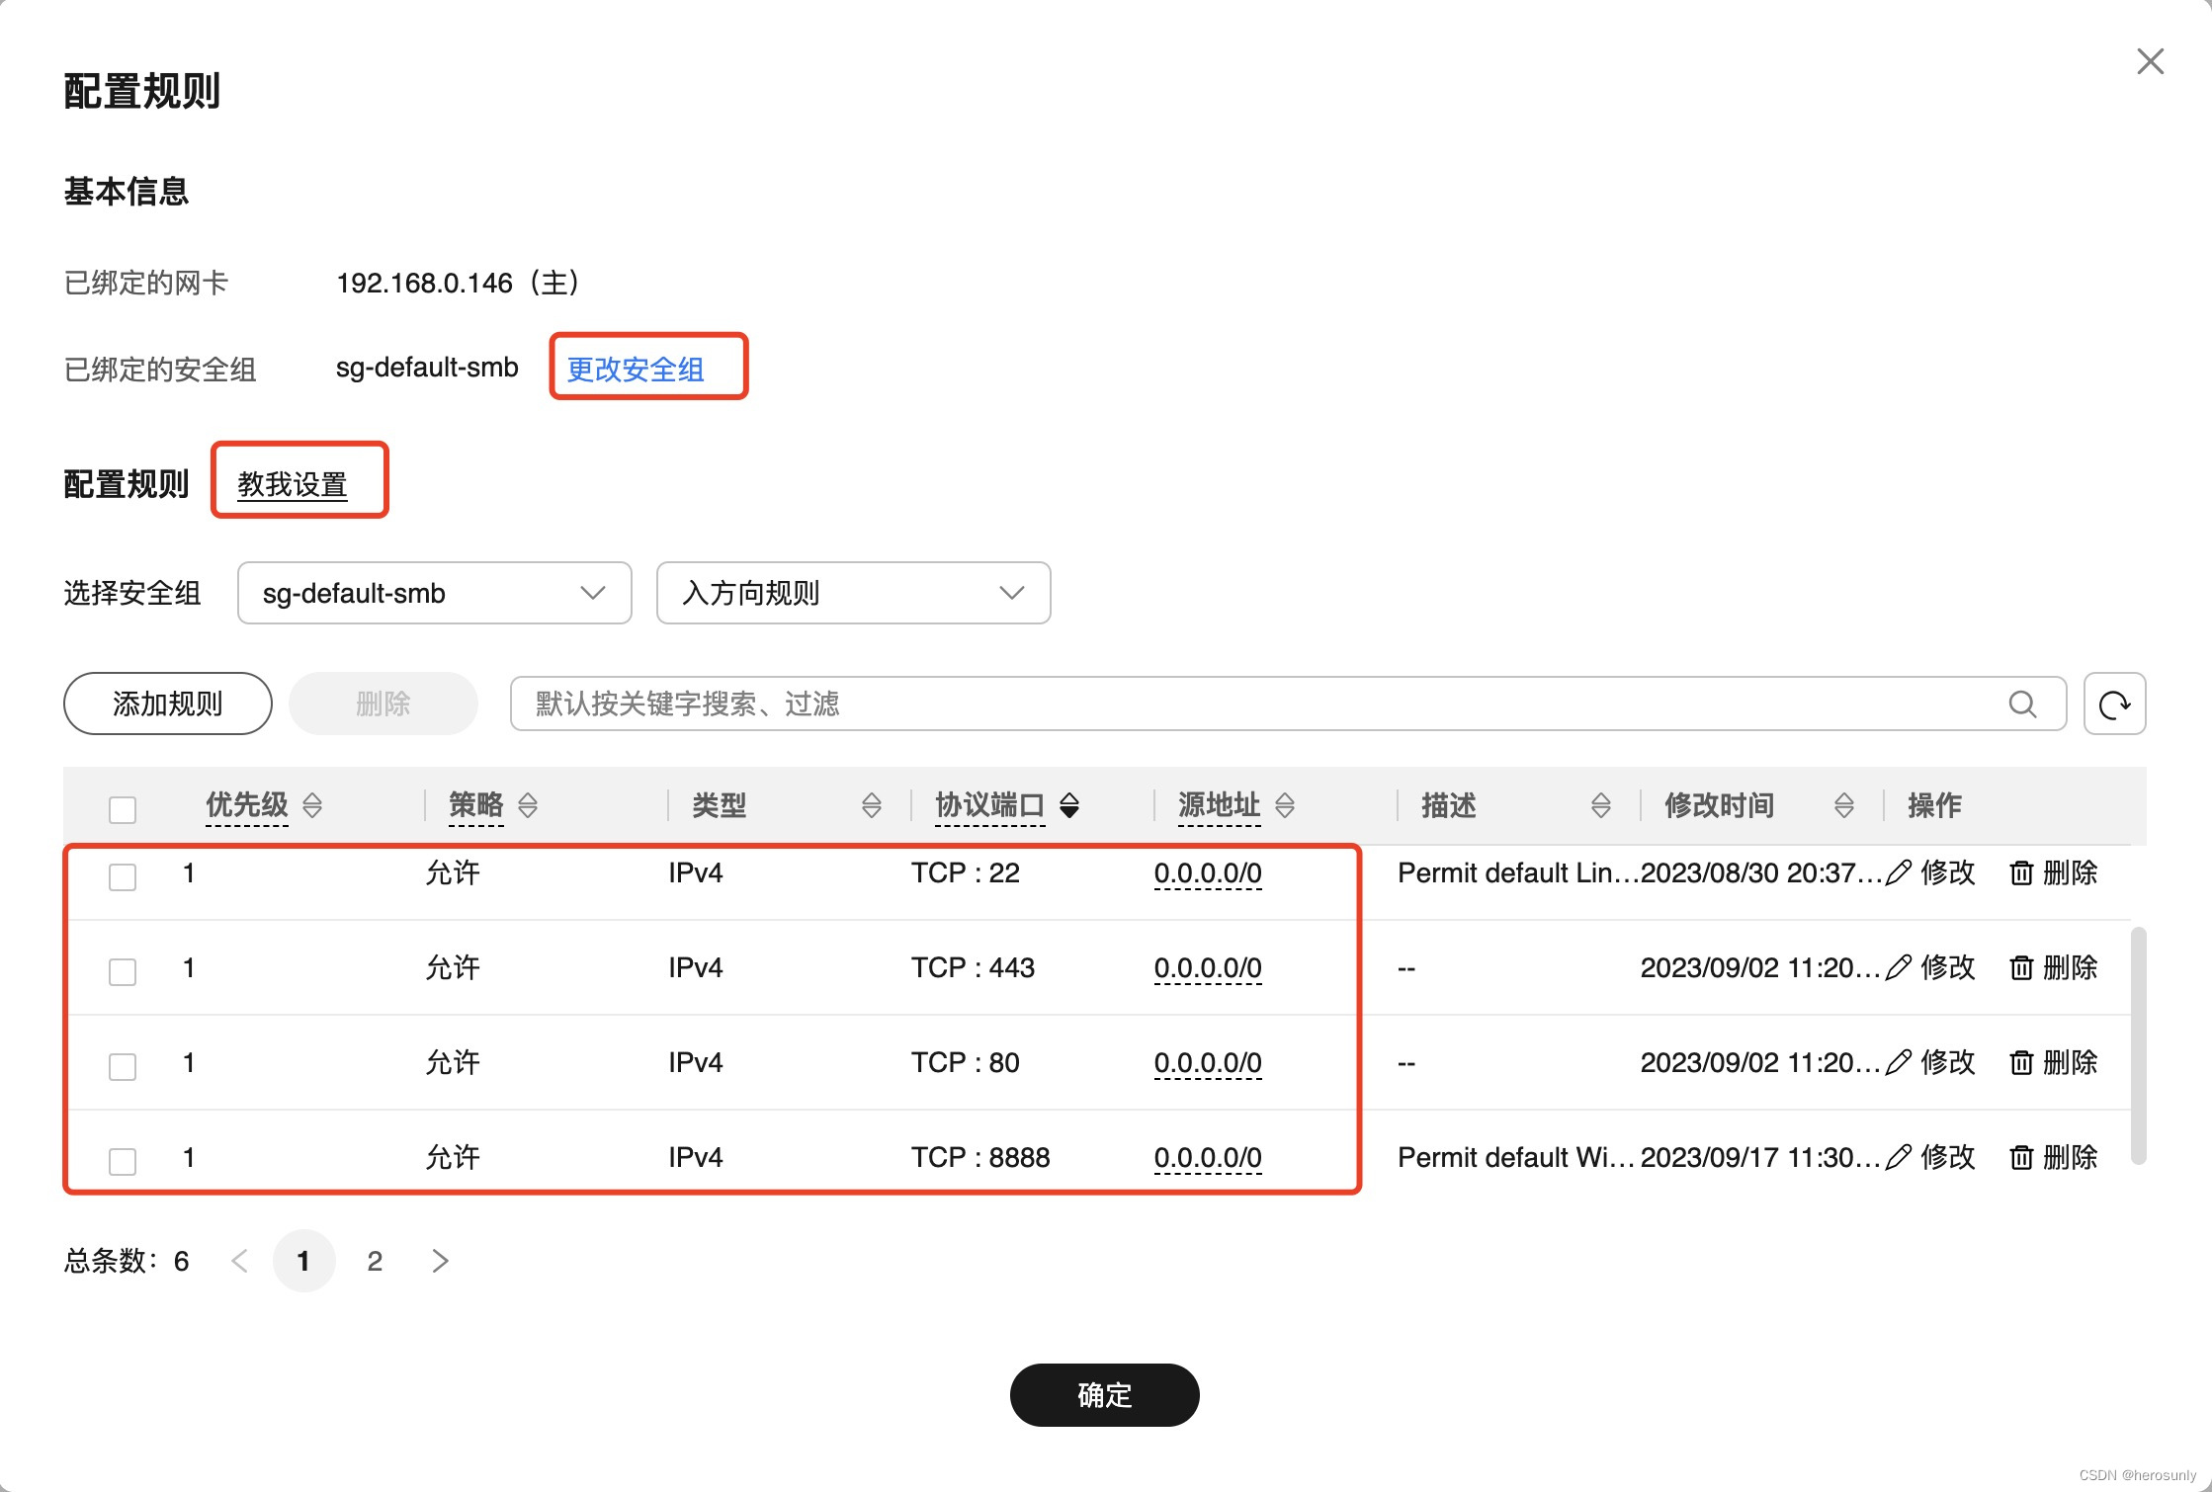Delete the TCP : 80 rule
The width and height of the screenshot is (2212, 1492).
[x=2054, y=1062]
